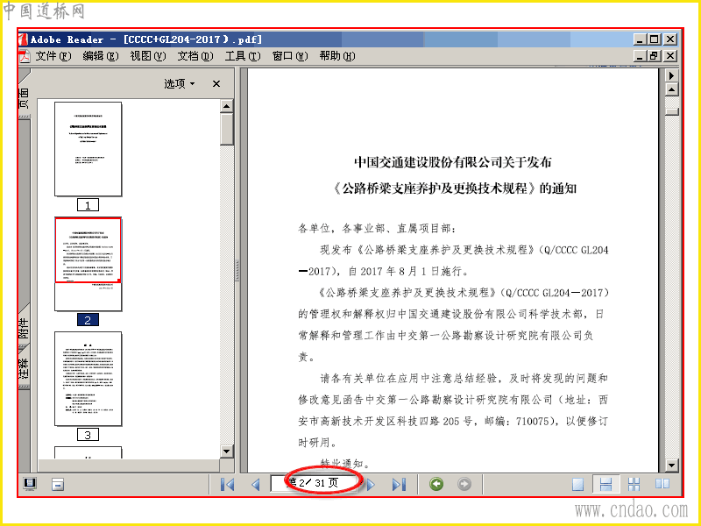
Task: Switch to continuous facing layout
Action: coord(634,485)
